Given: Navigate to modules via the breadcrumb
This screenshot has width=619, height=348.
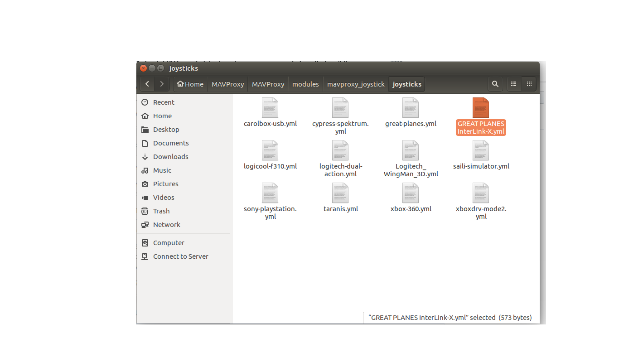Looking at the screenshot, I should click(x=305, y=84).
